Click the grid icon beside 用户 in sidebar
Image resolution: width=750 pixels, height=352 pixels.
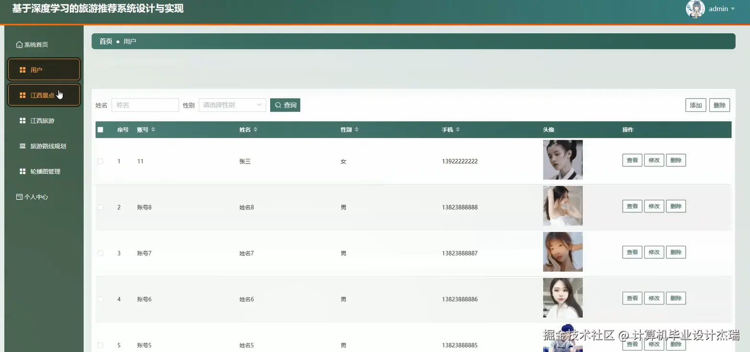pos(23,70)
